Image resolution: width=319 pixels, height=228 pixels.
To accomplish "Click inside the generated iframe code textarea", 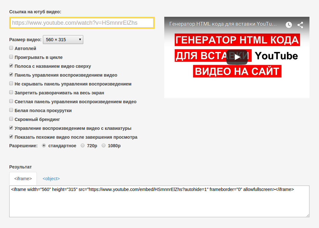I will [159, 201].
